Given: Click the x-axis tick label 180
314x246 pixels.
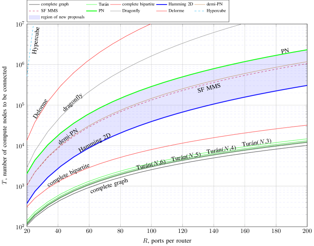Looking at the screenshot, I should coord(276,231).
